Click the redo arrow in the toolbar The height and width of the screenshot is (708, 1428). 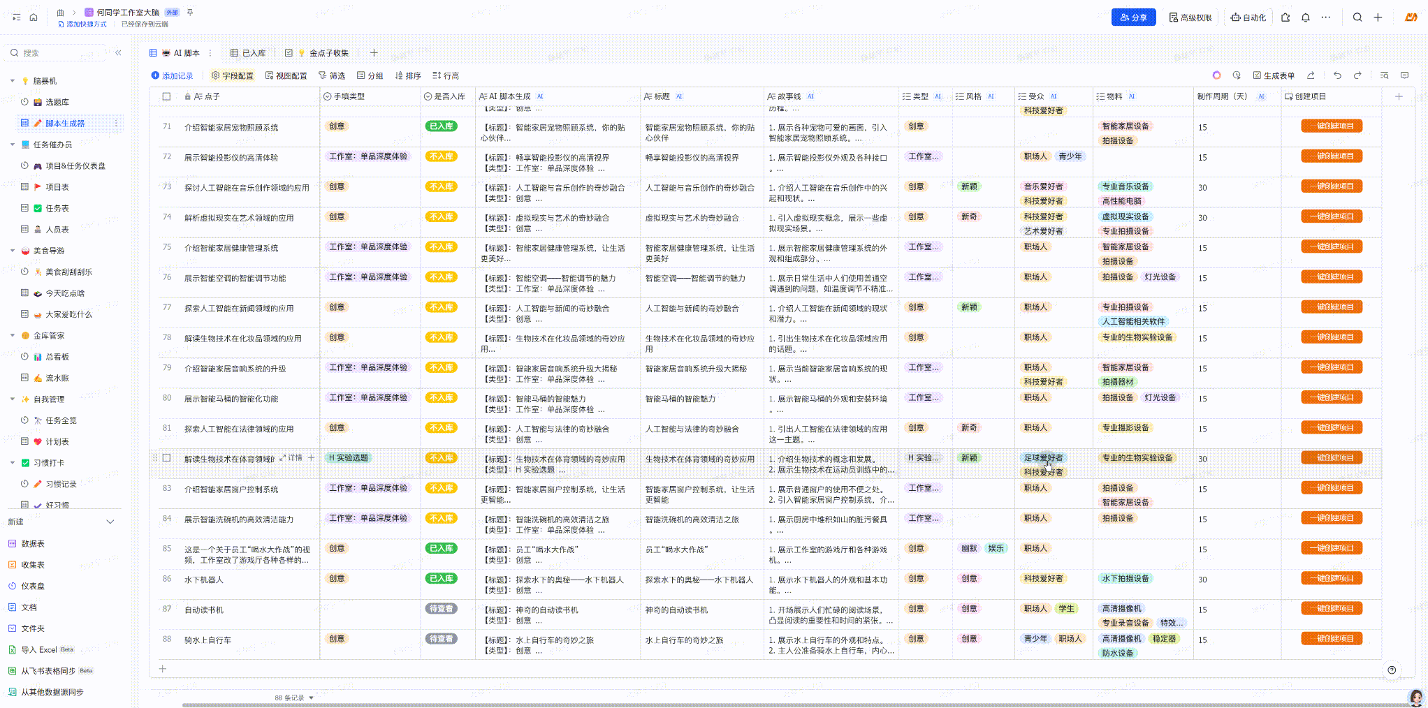1357,75
